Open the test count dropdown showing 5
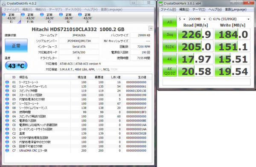This screenshot has height=167, width=256. point(182,19)
